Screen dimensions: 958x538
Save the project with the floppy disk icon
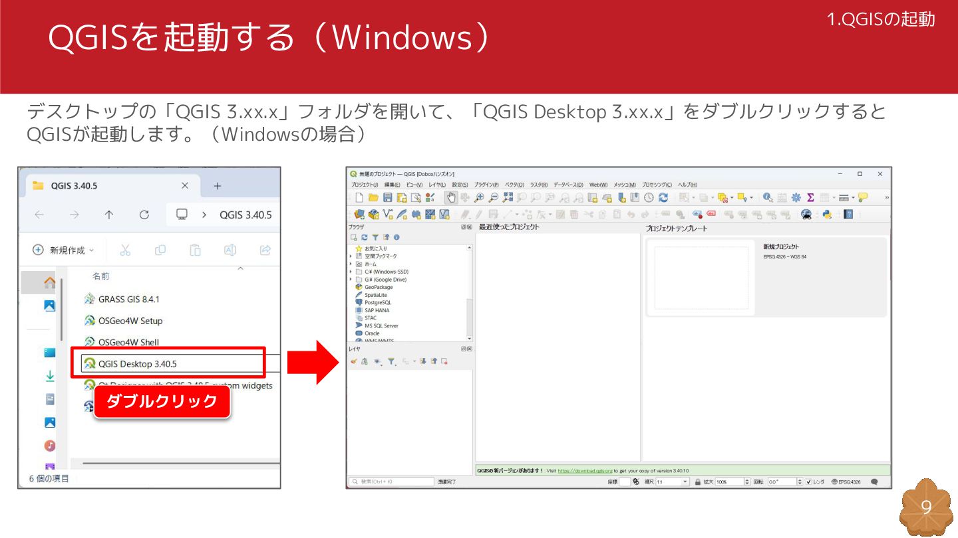pyautogui.click(x=387, y=197)
